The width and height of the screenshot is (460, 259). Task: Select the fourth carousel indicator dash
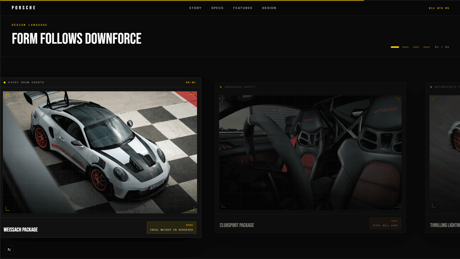coord(426,47)
